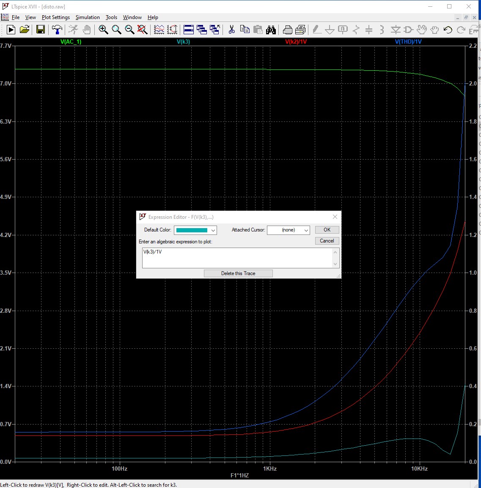Click Cancel in Expression Editor
This screenshot has height=488, width=481.
point(327,241)
